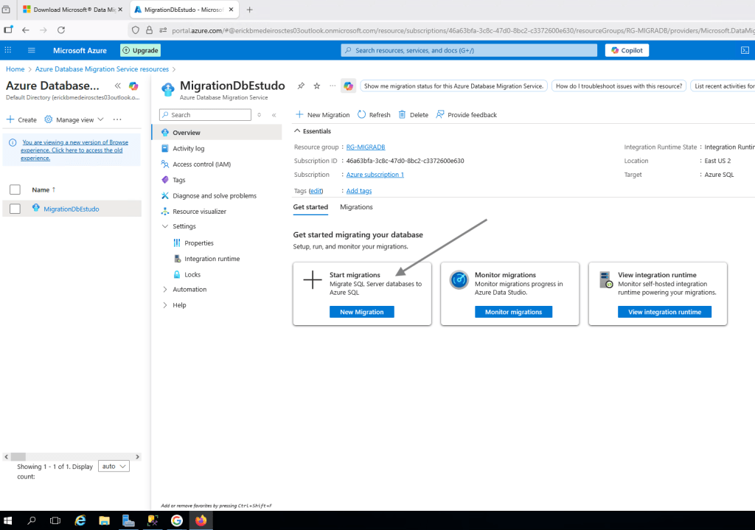Open Copilot from the top bar
The image size is (755, 530).
tap(627, 50)
